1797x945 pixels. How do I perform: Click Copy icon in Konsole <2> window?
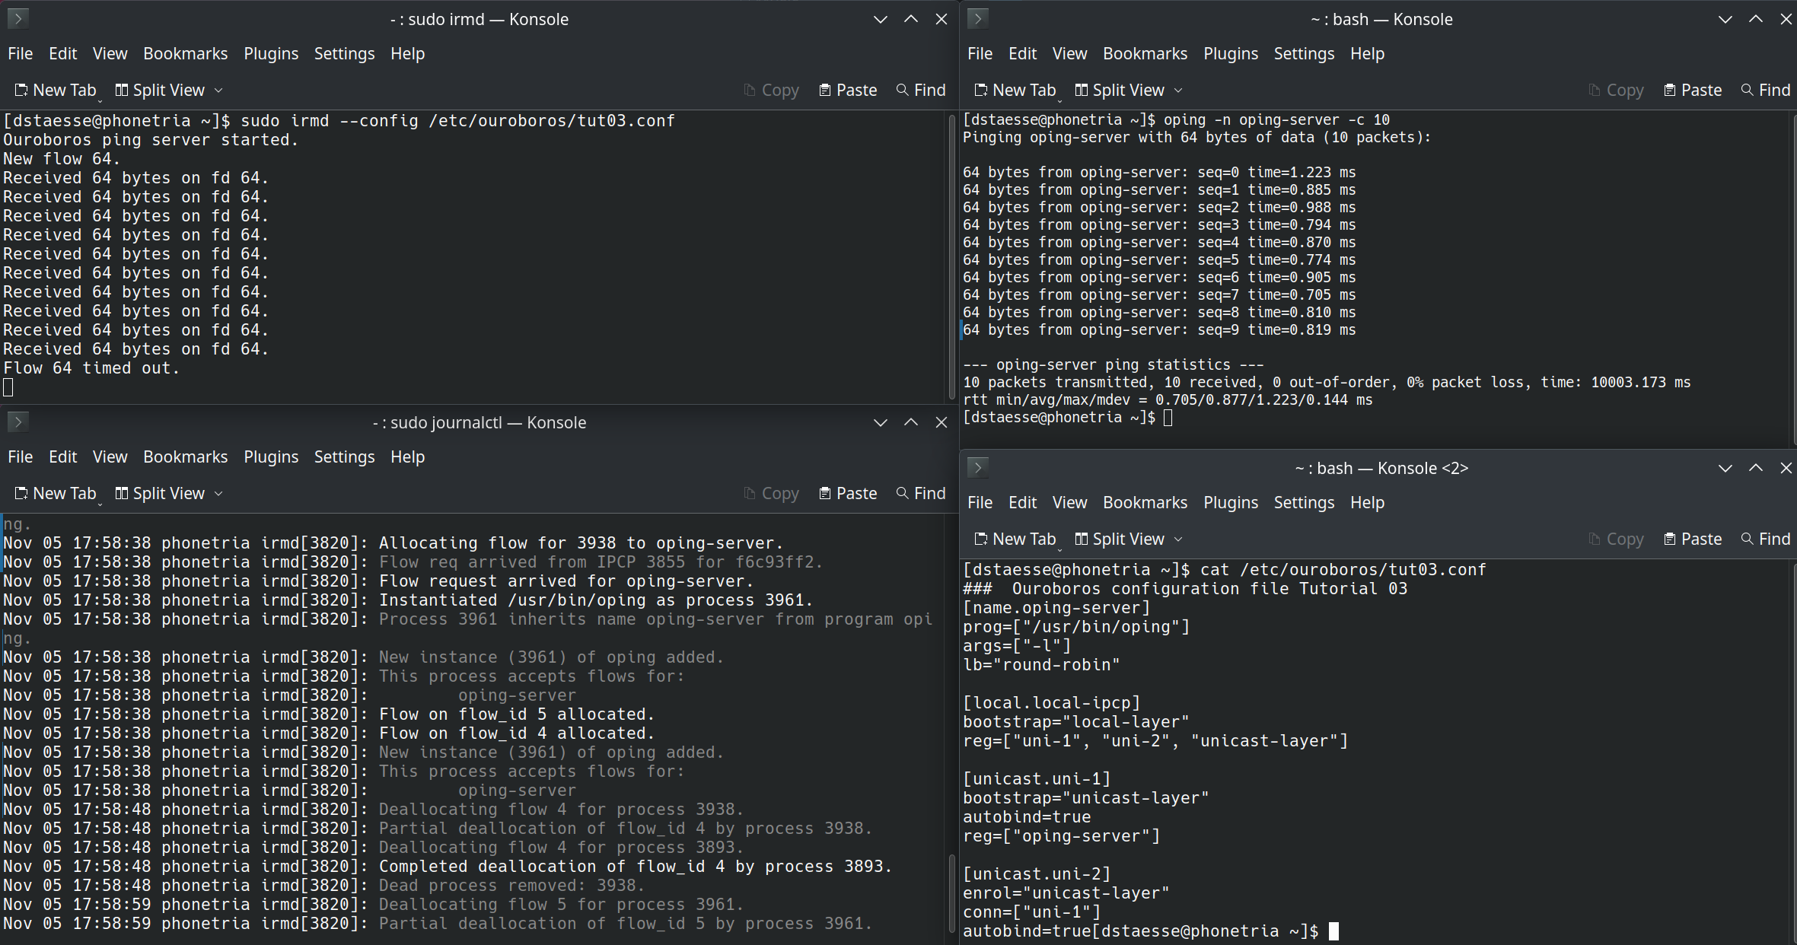pyautogui.click(x=1595, y=539)
